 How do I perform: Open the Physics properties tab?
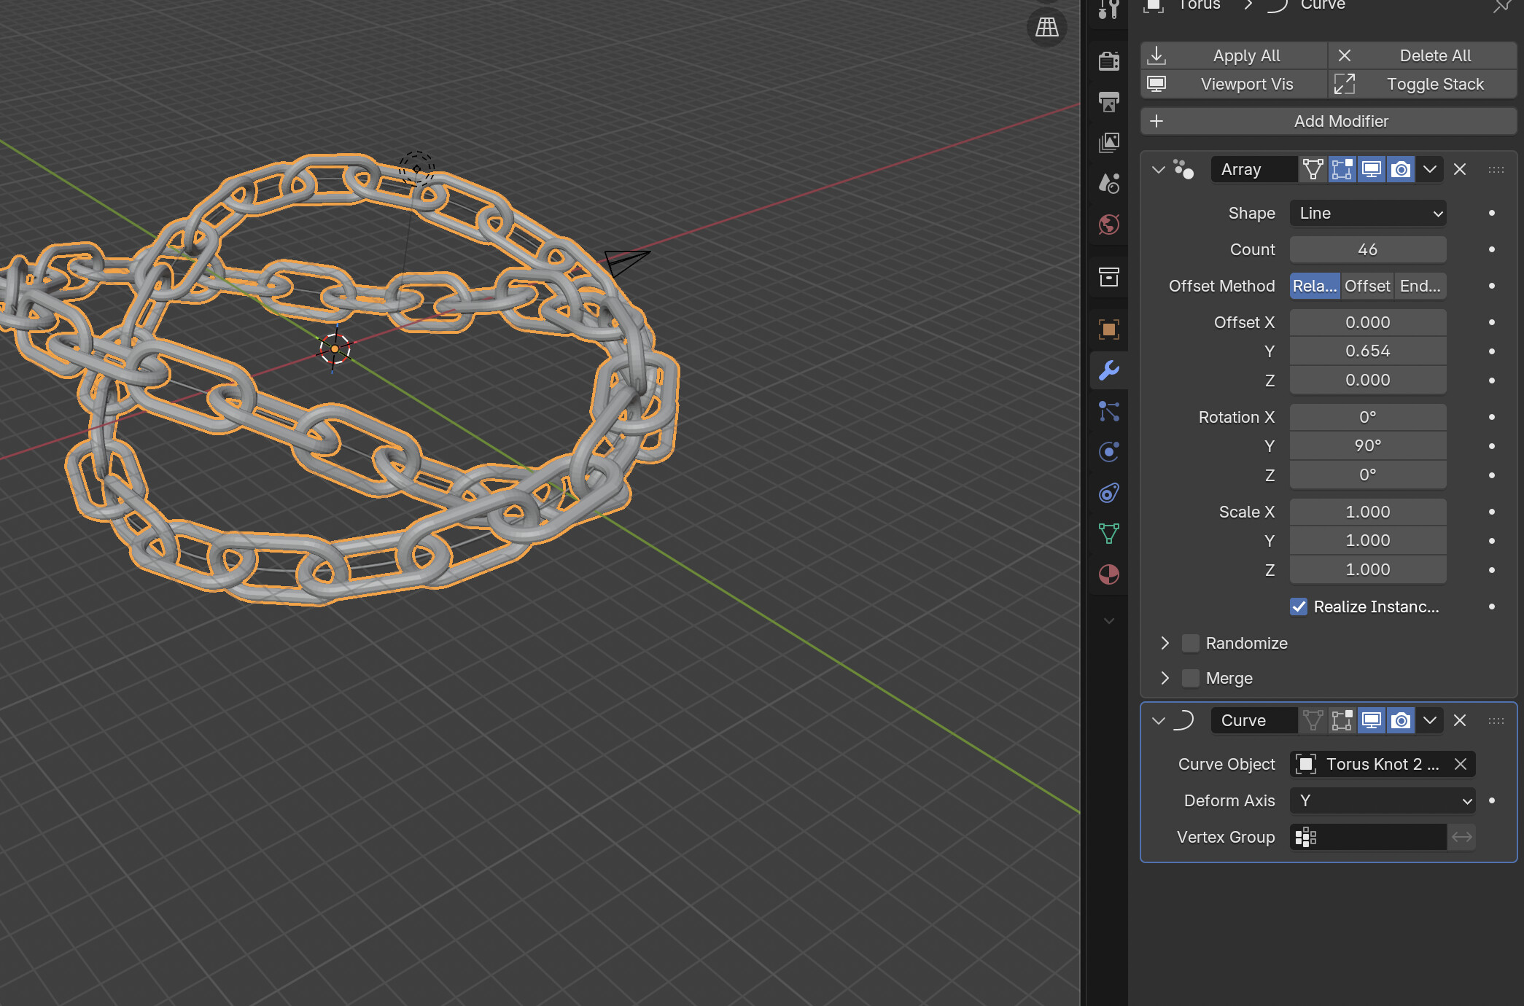(x=1108, y=452)
